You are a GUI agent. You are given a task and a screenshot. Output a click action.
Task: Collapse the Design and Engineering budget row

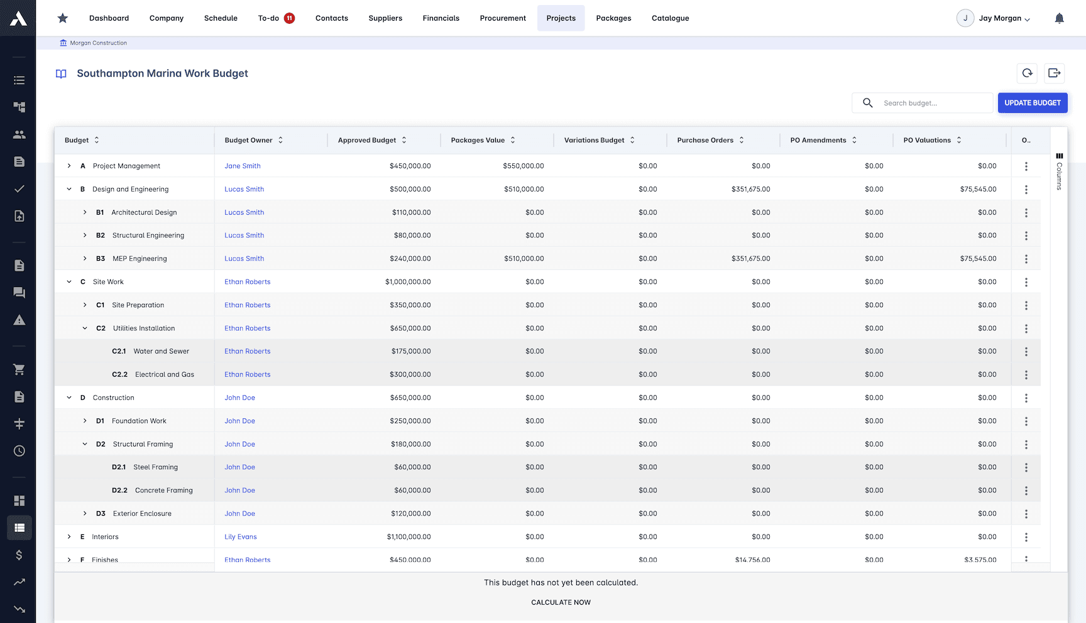pyautogui.click(x=69, y=188)
